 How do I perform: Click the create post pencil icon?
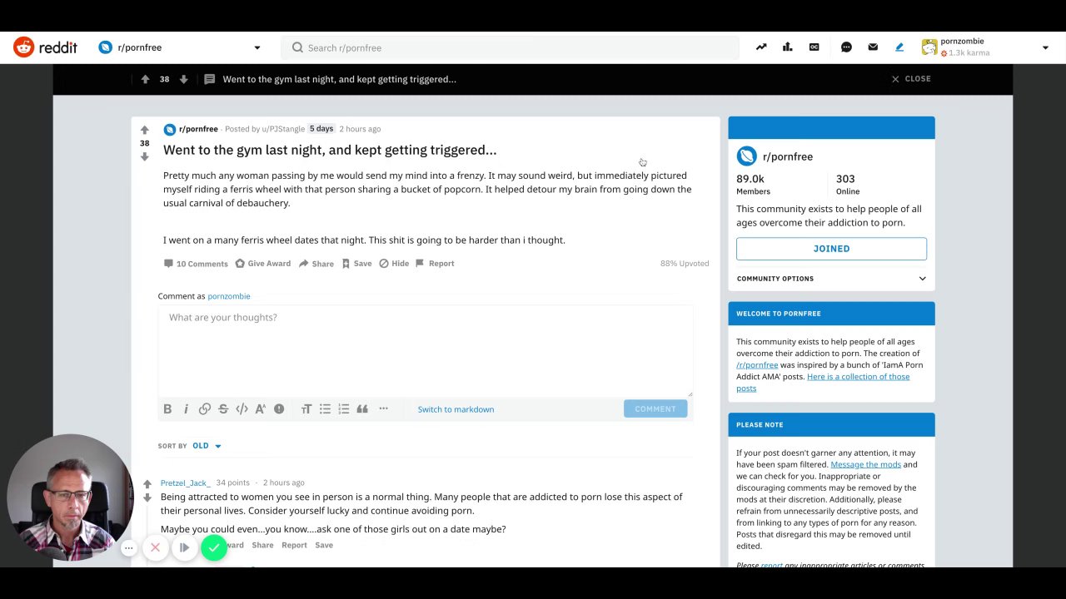point(899,47)
